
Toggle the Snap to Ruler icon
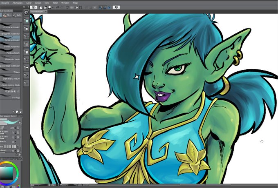pos(100,7)
